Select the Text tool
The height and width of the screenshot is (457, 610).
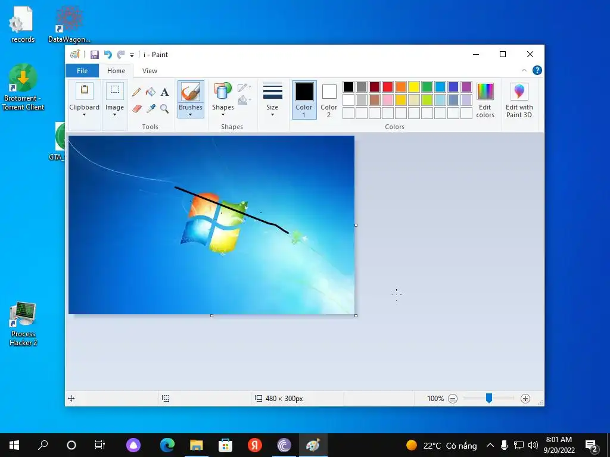(165, 92)
